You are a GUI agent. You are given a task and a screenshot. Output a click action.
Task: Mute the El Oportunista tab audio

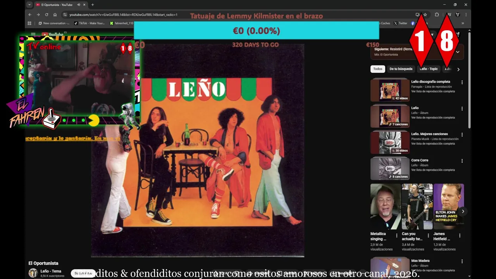click(x=79, y=5)
